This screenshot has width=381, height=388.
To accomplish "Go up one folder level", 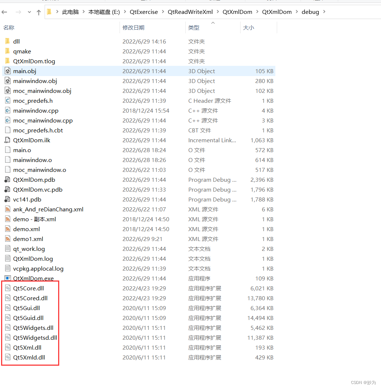I will click(x=39, y=12).
